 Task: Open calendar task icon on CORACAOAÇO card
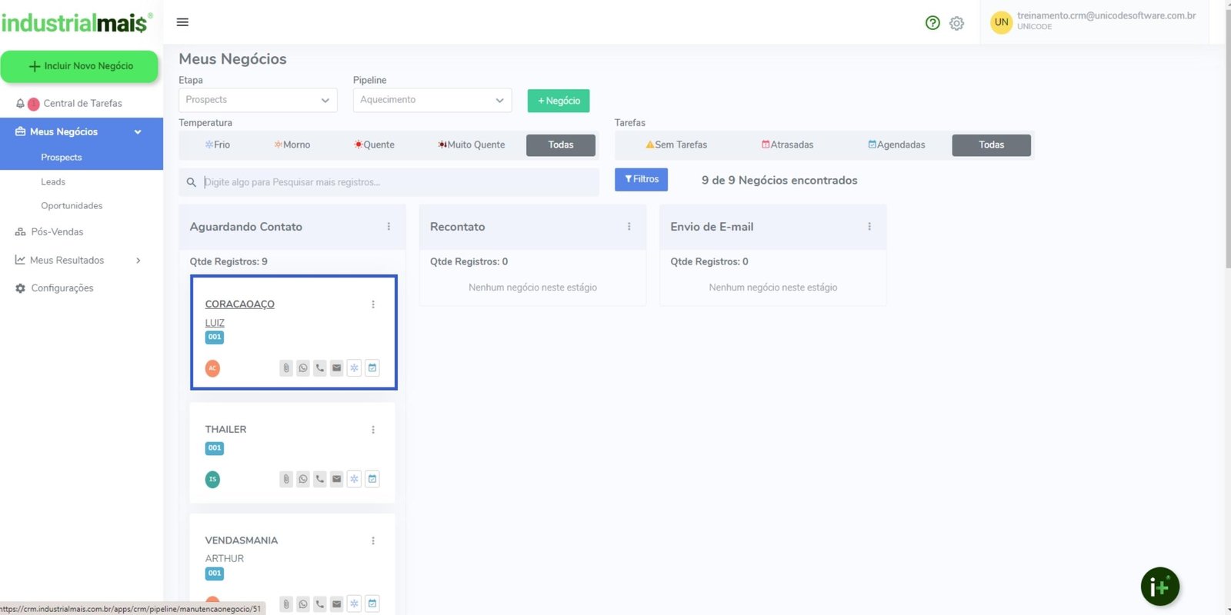click(x=372, y=368)
